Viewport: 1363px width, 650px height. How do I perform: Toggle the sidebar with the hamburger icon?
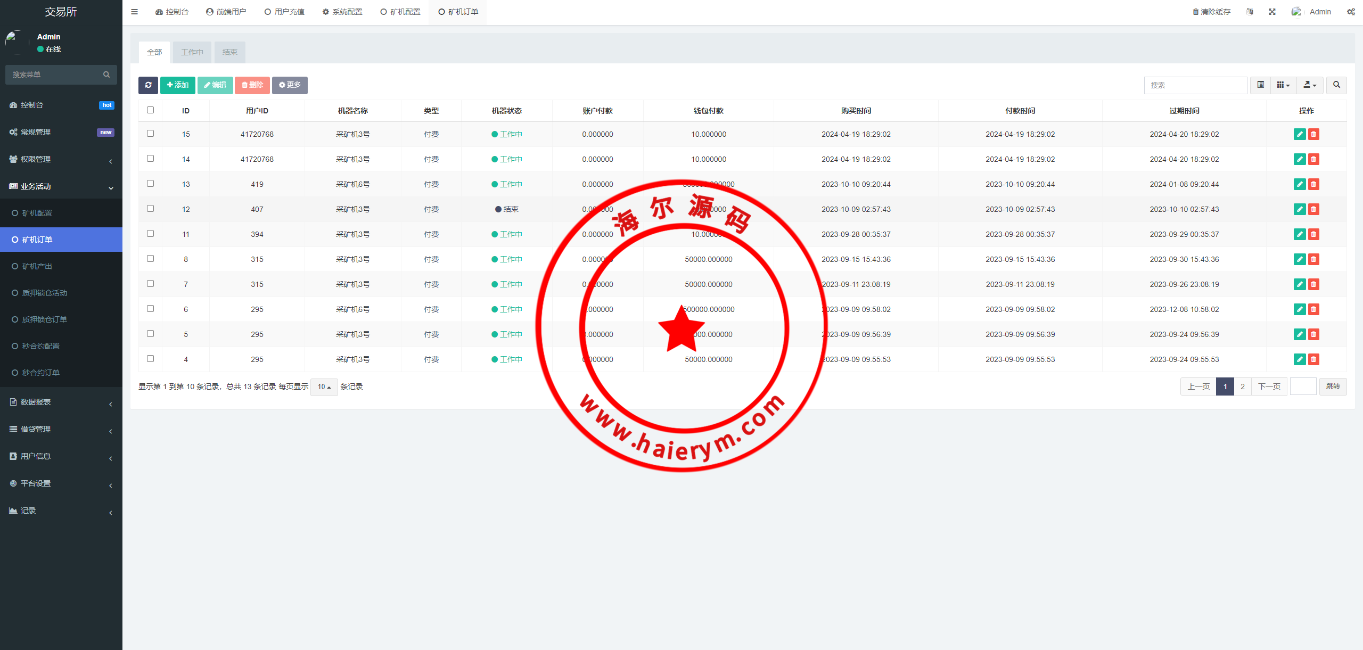click(x=134, y=12)
